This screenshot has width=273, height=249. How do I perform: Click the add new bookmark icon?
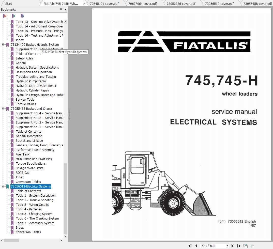pos(13,16)
